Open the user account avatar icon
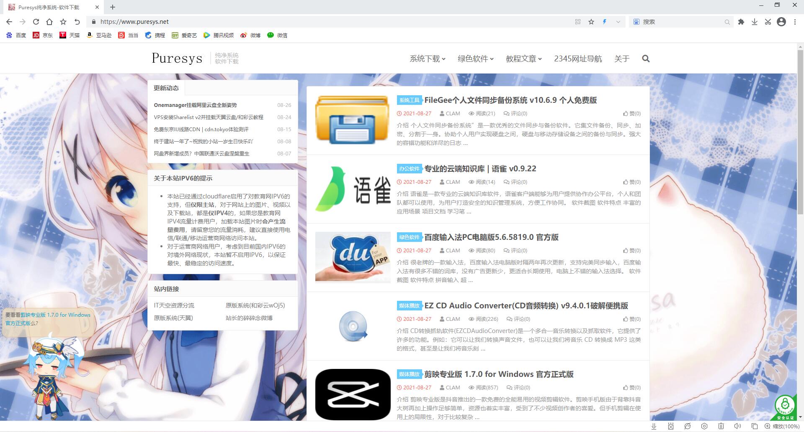Viewport: 804px width, 432px height. pos(781,22)
